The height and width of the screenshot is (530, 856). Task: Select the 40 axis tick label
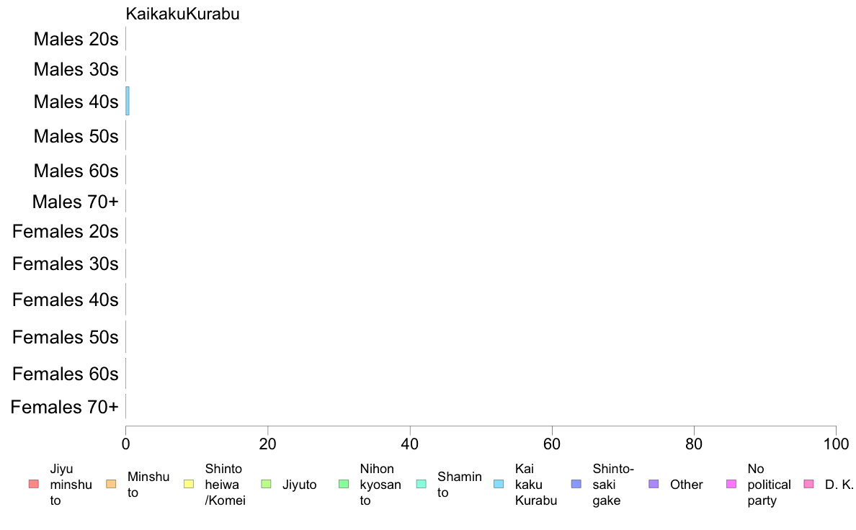[x=410, y=444]
